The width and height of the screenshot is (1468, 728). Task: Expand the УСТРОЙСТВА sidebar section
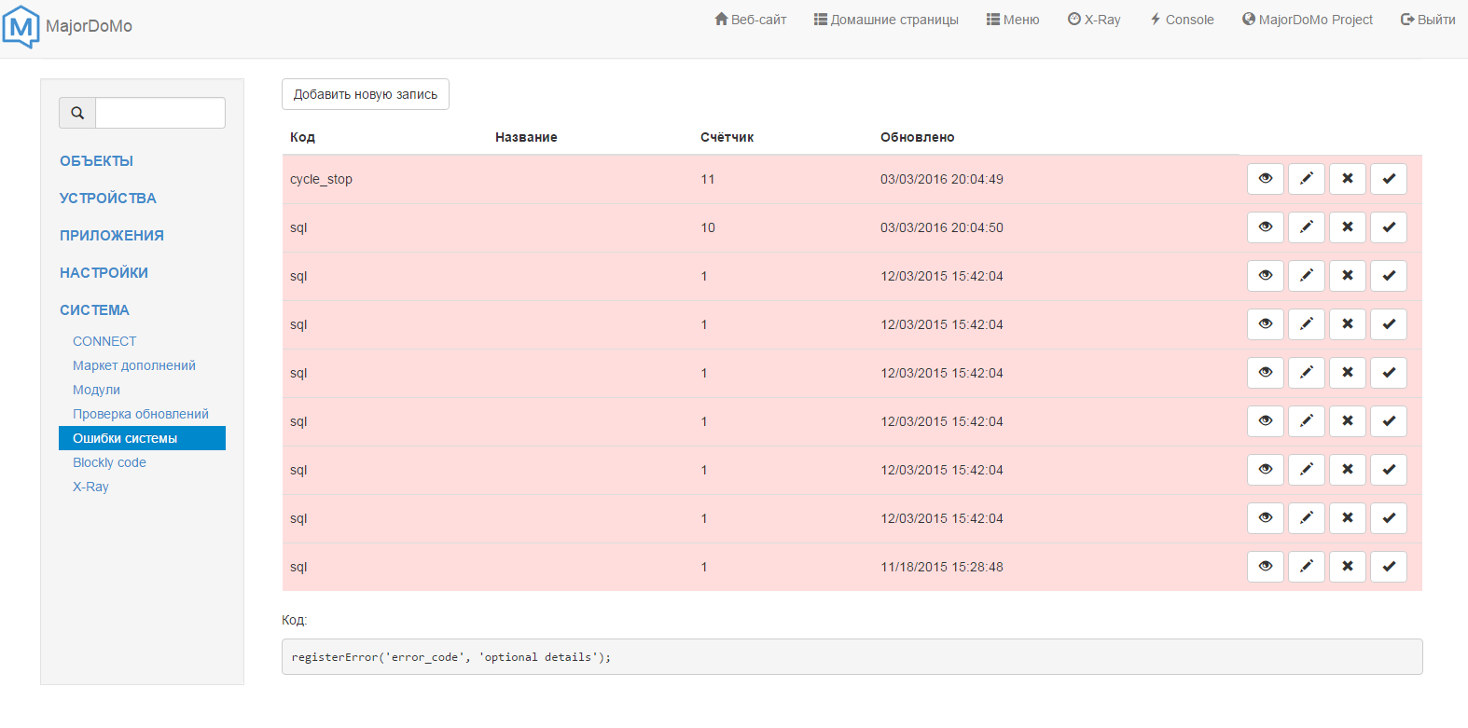(x=107, y=199)
